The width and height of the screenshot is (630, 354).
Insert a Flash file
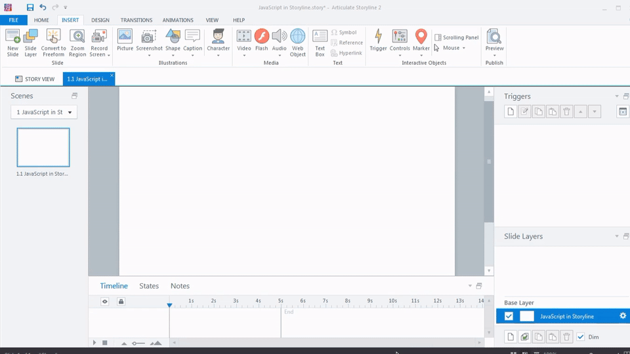[x=262, y=40]
